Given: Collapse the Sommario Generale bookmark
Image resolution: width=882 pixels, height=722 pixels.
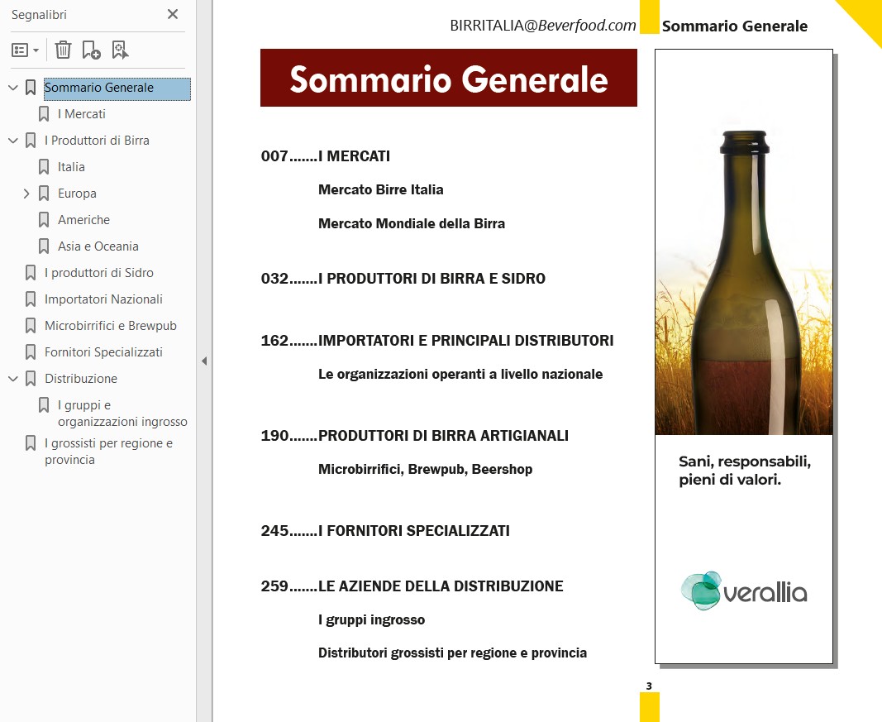Looking at the screenshot, I should coord(12,88).
